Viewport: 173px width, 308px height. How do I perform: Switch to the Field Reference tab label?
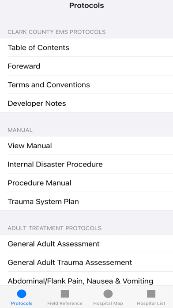click(x=65, y=303)
